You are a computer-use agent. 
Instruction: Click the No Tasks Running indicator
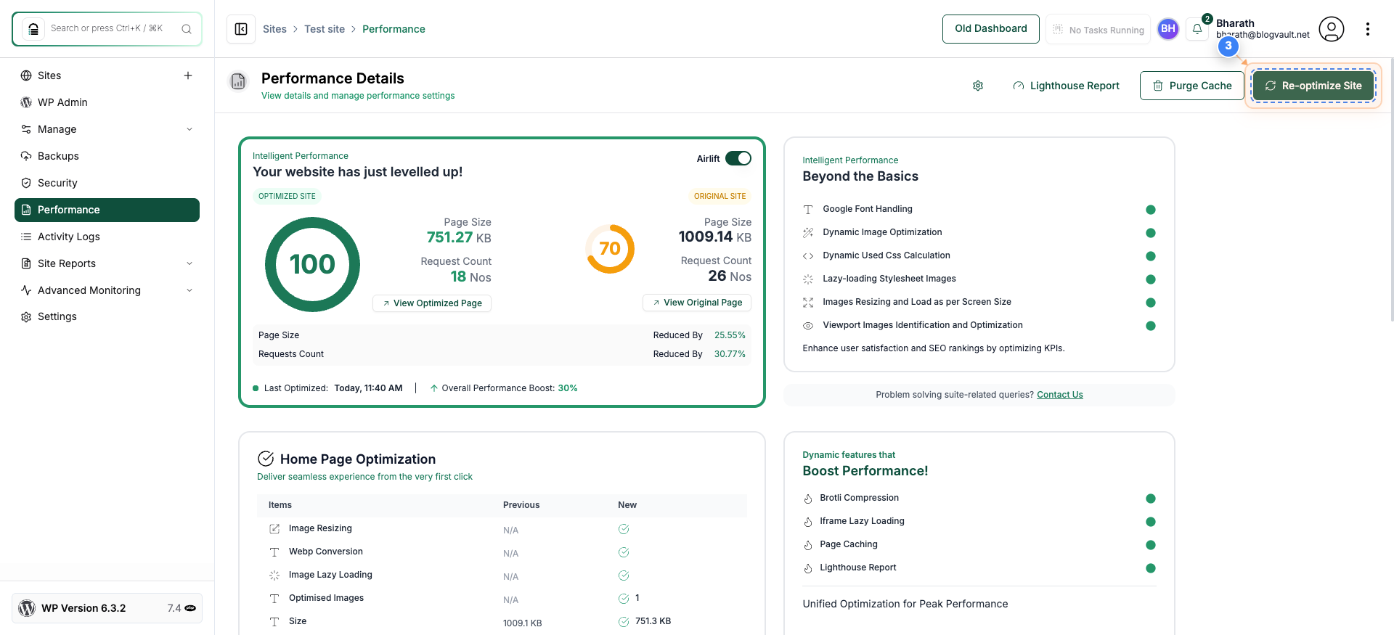1098,30
